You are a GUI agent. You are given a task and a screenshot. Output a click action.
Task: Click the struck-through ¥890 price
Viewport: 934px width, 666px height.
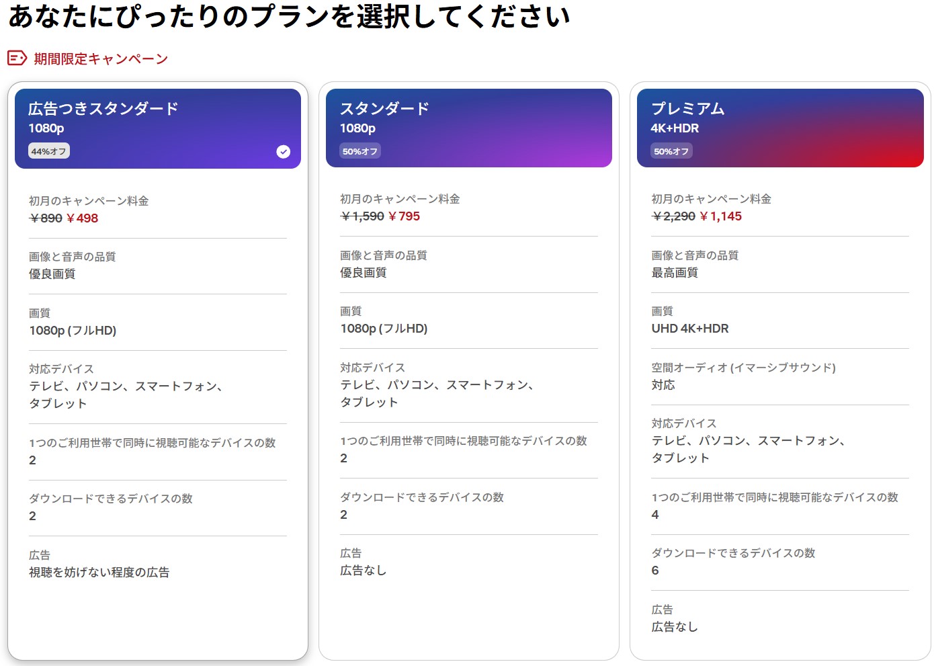point(46,218)
